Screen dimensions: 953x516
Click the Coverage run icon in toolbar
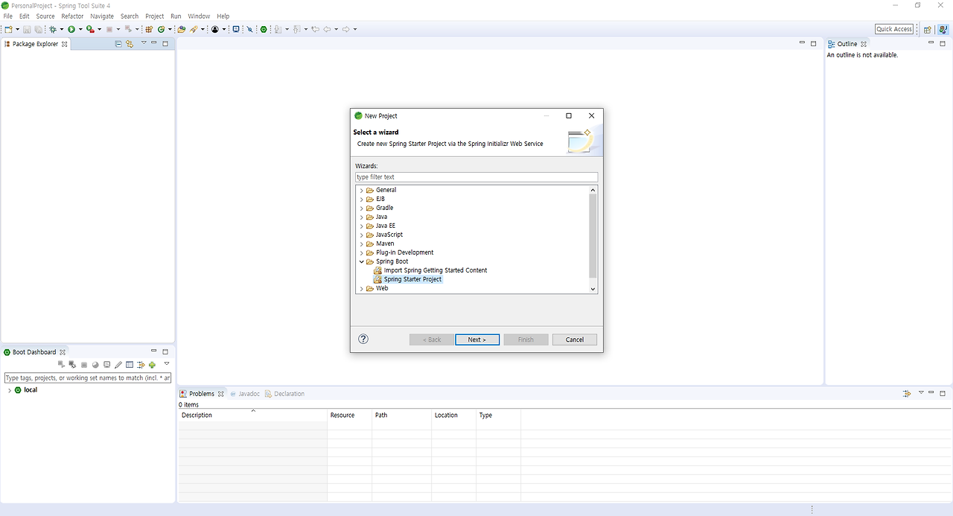pos(90,29)
